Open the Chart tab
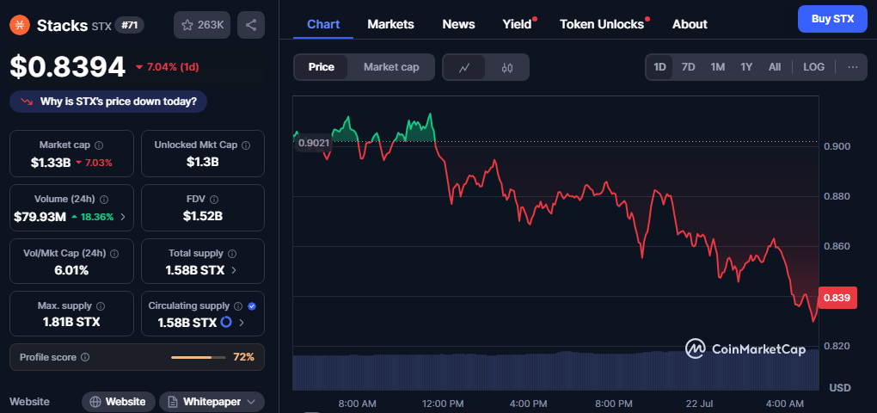Image resolution: width=877 pixels, height=413 pixels. 323,24
